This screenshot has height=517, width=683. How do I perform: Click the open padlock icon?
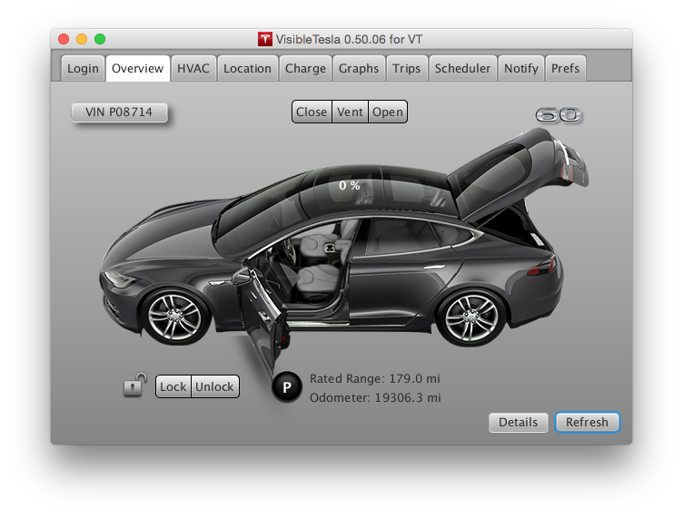[x=134, y=385]
